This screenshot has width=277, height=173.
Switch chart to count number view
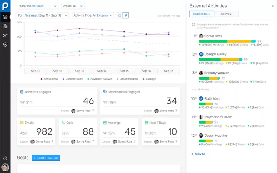[x=126, y=15]
